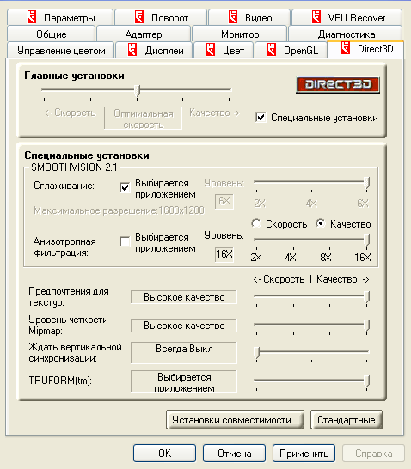Click the ATI icon on Поворот tab
The image size is (411, 469).
(139, 17)
